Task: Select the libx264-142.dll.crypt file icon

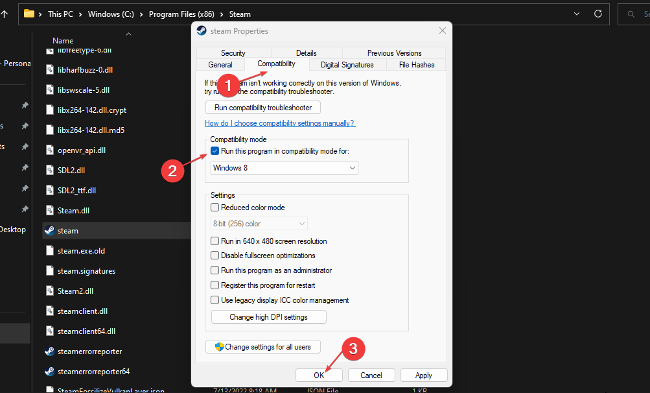Action: [x=50, y=110]
